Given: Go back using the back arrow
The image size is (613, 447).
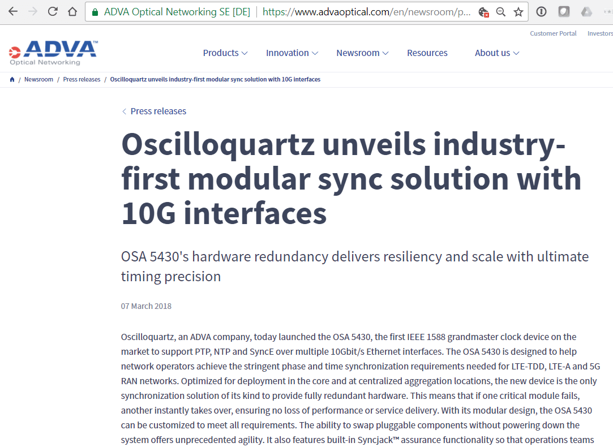Looking at the screenshot, I should coord(12,11).
